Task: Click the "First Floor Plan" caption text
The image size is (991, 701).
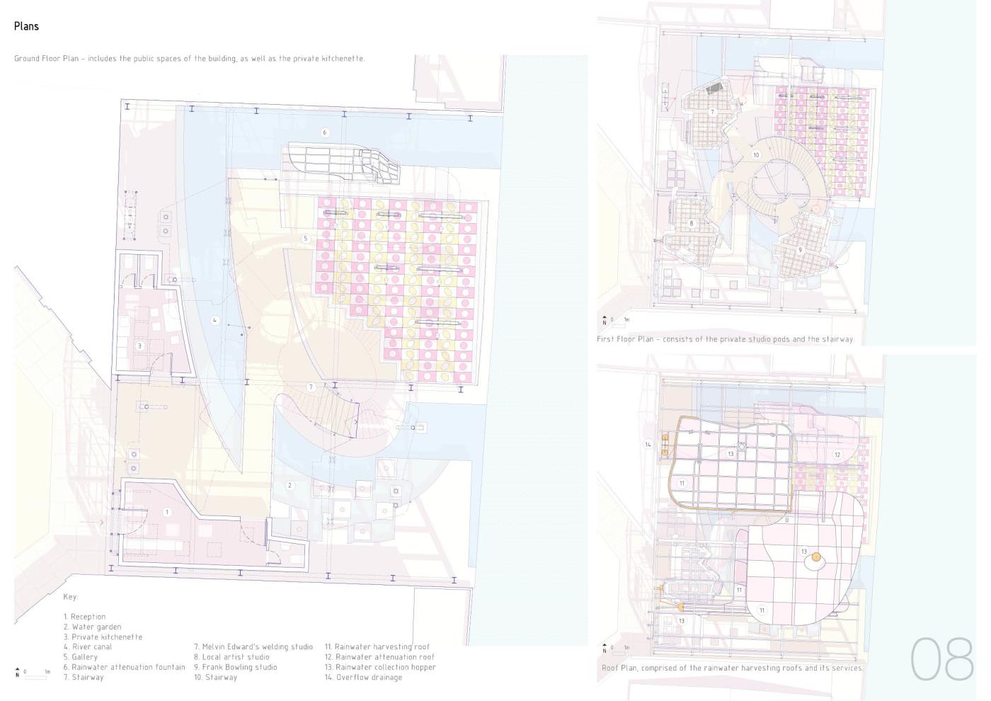Action: 725,339
